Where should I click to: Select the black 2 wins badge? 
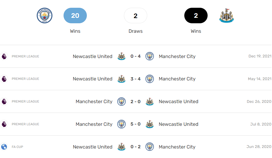[196, 16]
